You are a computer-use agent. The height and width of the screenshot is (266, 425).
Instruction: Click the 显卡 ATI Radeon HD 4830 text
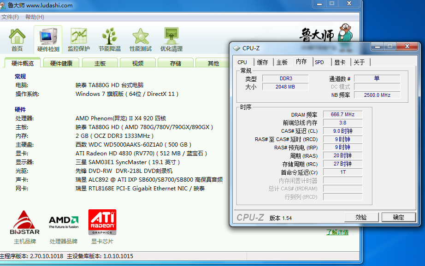point(141,154)
